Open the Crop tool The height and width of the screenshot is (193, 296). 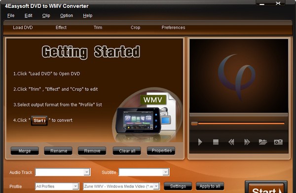click(135, 28)
